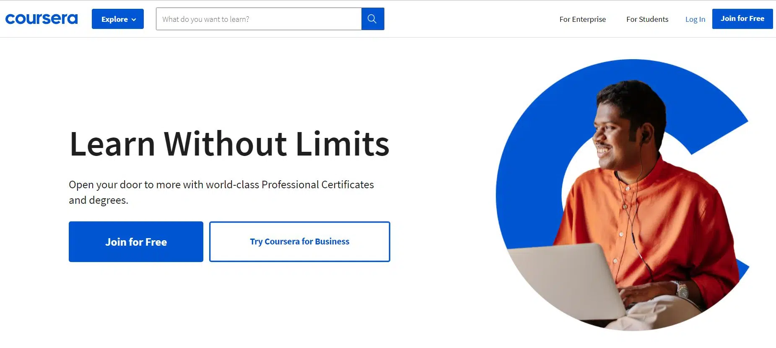Click the top-right Join for Free button
The width and height of the screenshot is (776, 348).
(x=742, y=18)
